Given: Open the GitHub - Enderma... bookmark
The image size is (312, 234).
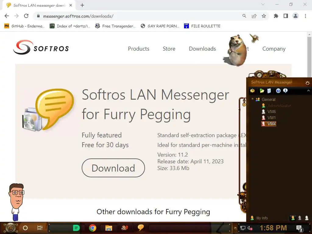Looking at the screenshot, I should (x=24, y=26).
